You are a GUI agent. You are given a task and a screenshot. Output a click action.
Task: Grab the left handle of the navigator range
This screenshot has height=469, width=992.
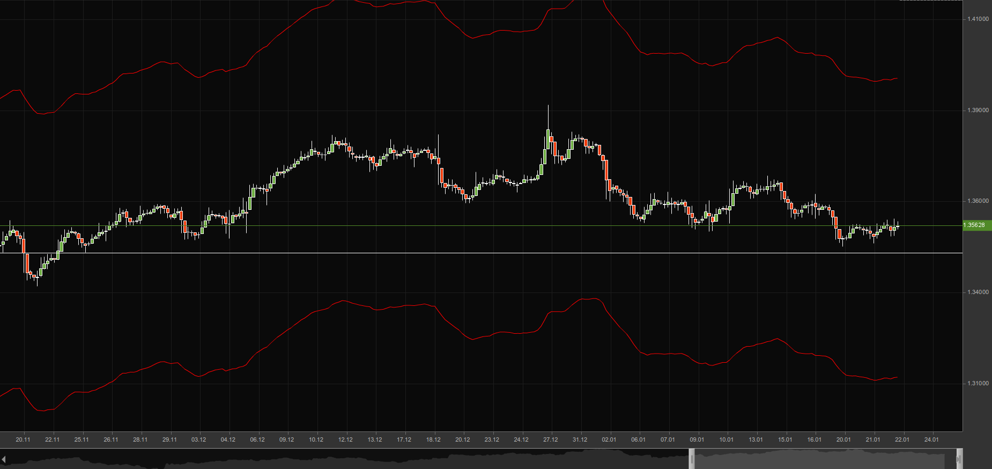click(692, 459)
